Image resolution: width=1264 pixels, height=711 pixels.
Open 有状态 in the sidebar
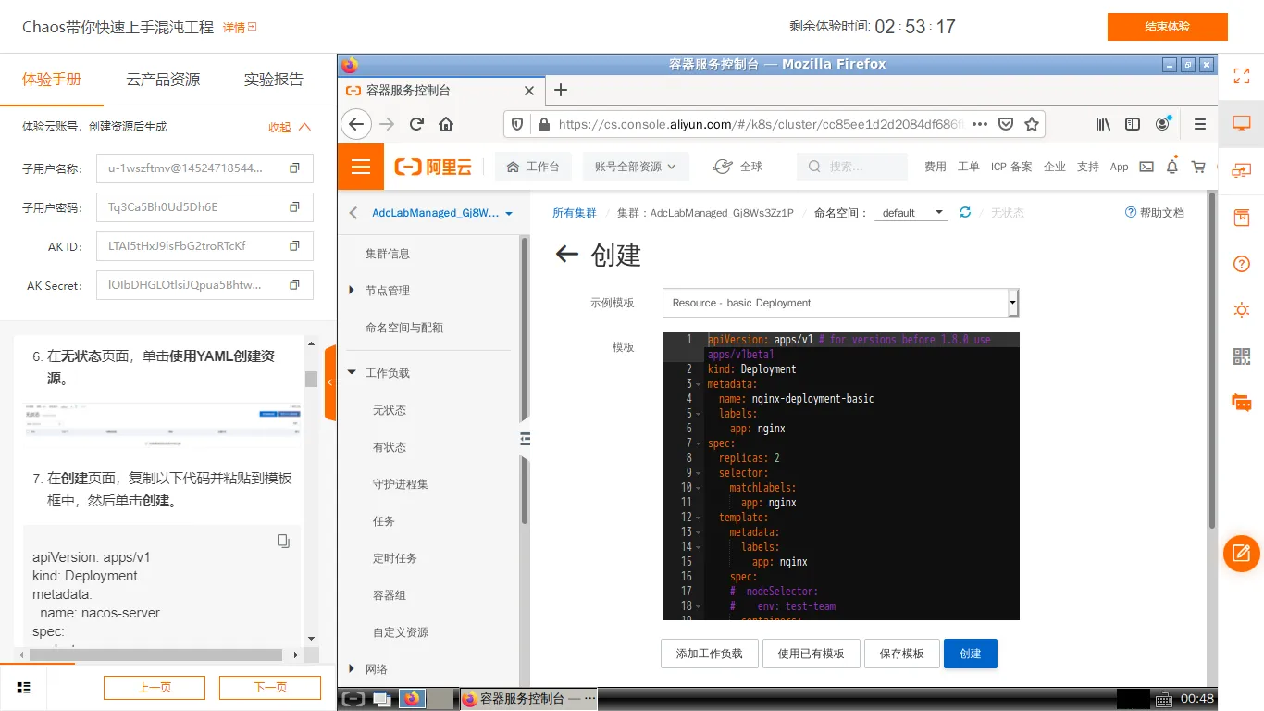(390, 447)
